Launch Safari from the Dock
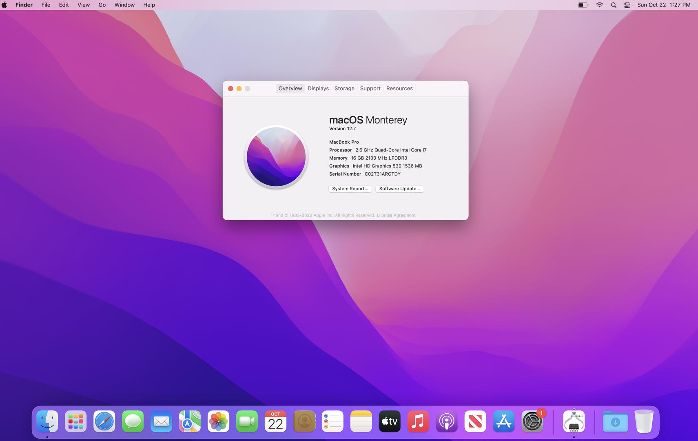 [104, 421]
